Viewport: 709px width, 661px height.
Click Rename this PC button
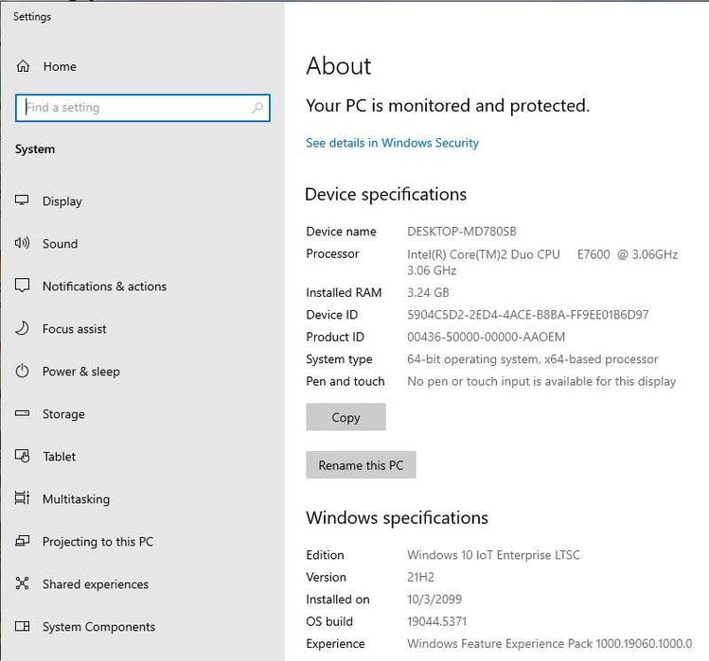361,464
